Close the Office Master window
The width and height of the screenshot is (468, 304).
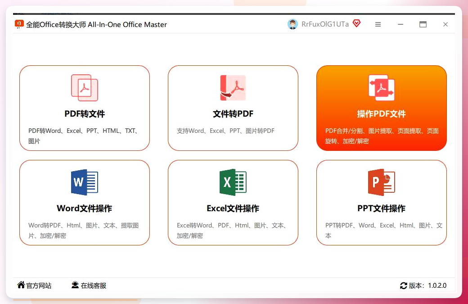(x=445, y=24)
